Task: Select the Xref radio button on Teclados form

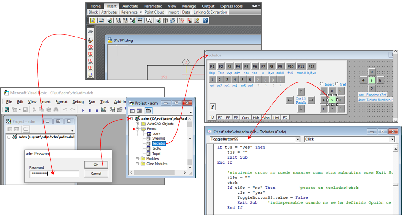Action: click(337, 84)
